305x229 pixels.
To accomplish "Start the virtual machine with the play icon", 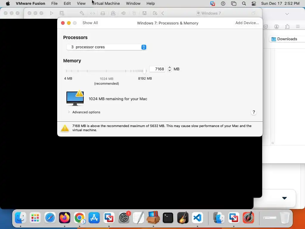I will click(x=52, y=13).
